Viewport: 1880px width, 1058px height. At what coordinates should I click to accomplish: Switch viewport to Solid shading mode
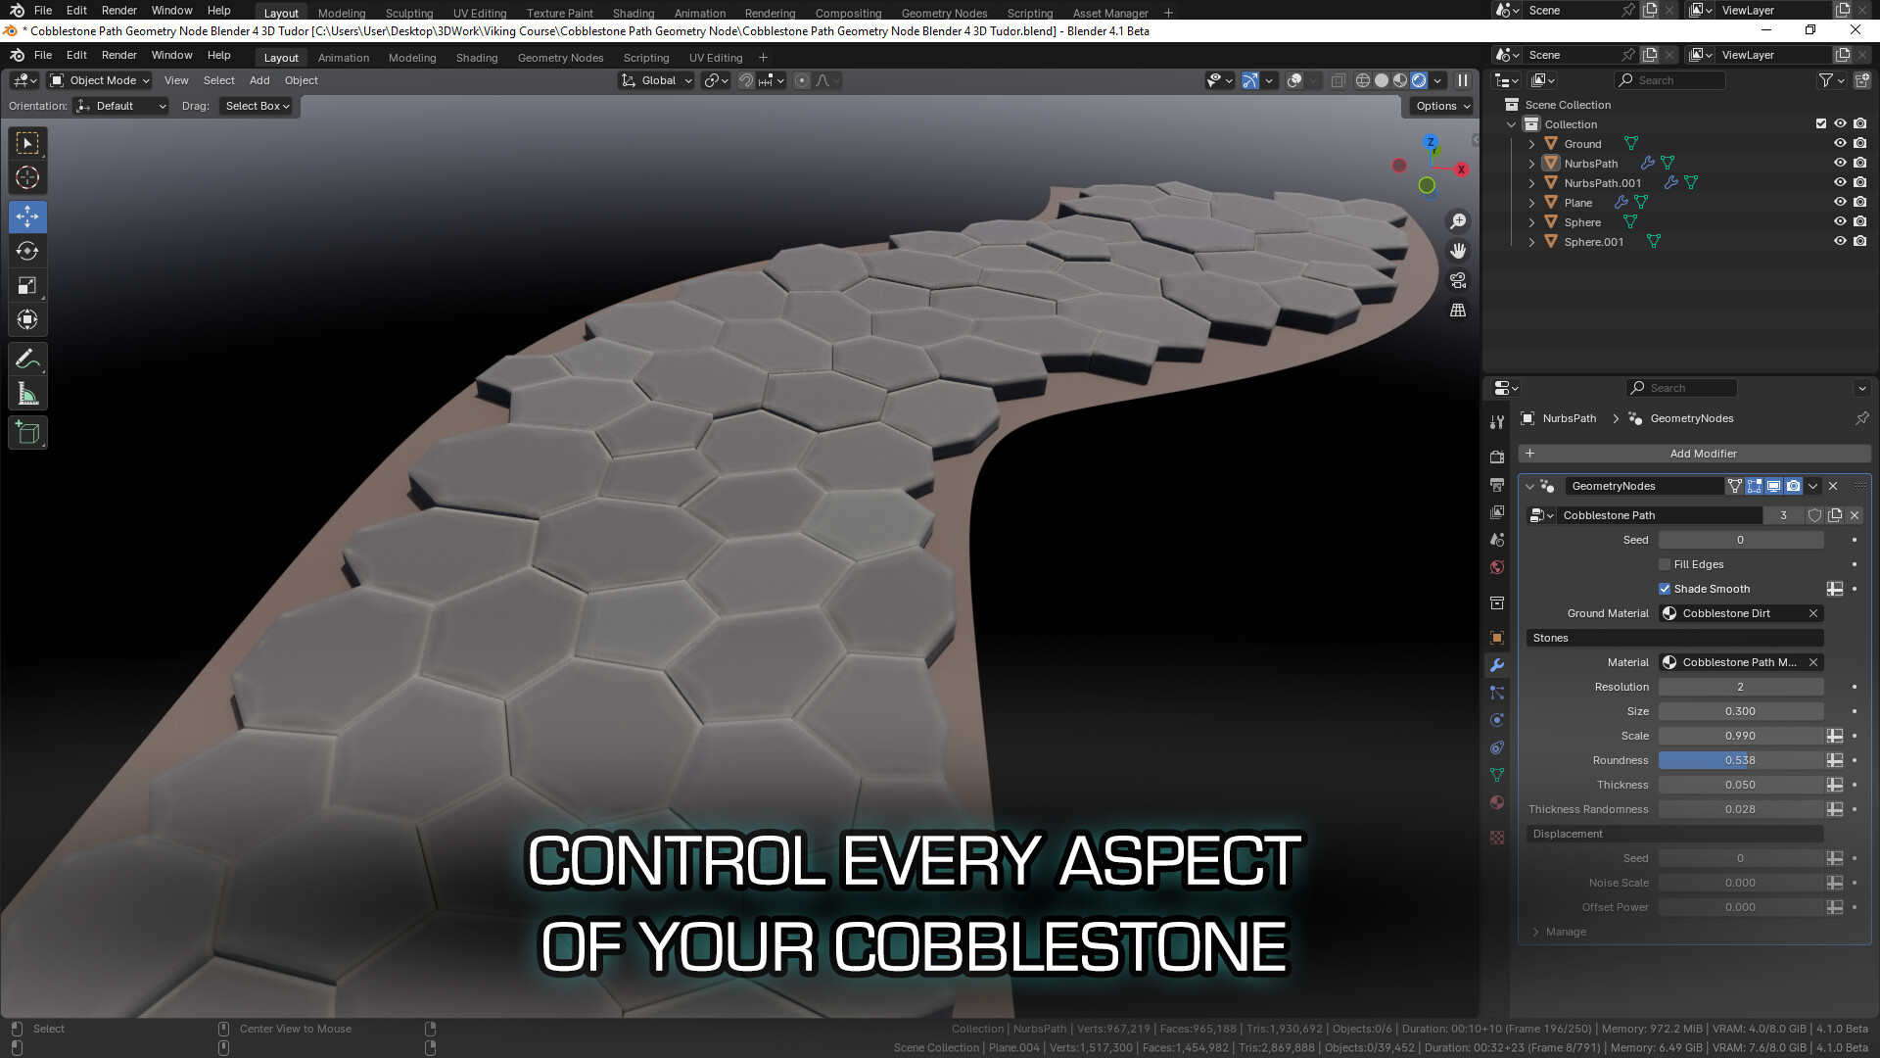click(x=1381, y=80)
